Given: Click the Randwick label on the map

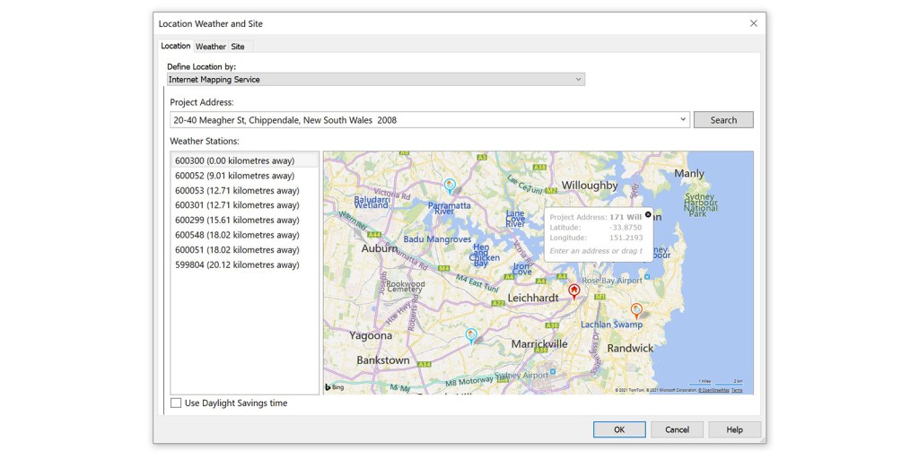Looking at the screenshot, I should point(630,348).
